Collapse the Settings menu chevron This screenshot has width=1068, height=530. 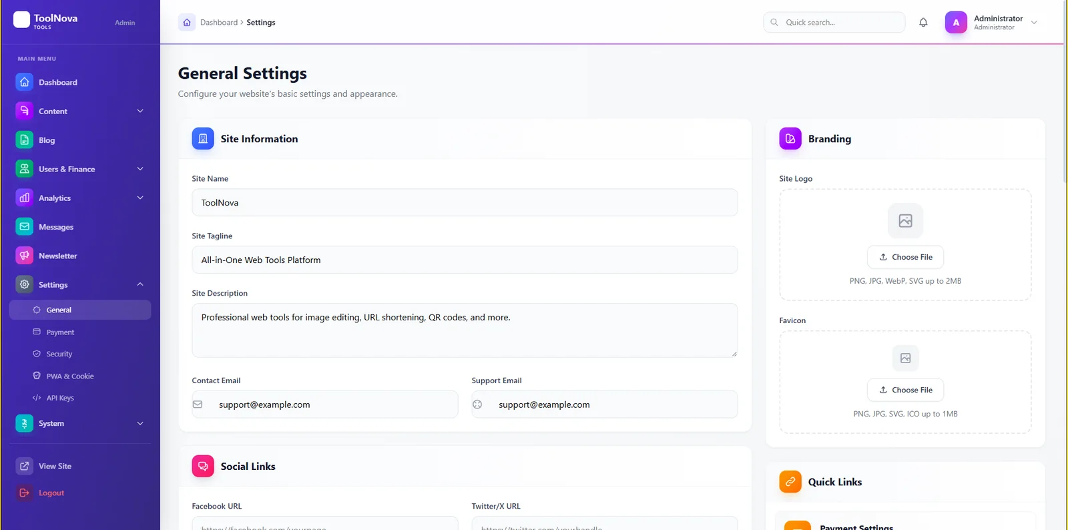tap(140, 284)
